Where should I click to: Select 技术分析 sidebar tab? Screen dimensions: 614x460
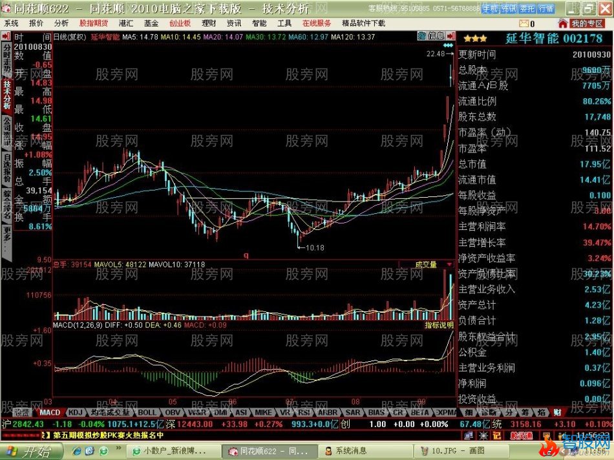[x=6, y=95]
